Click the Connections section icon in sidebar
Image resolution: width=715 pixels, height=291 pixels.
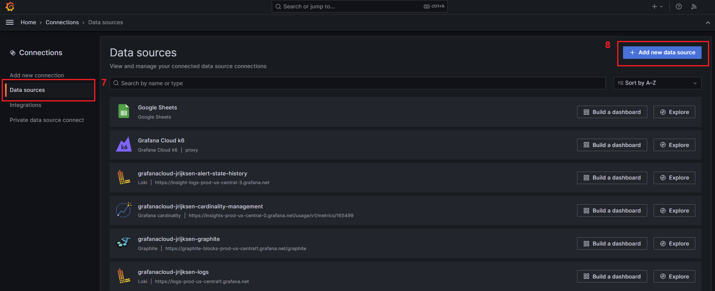point(13,53)
